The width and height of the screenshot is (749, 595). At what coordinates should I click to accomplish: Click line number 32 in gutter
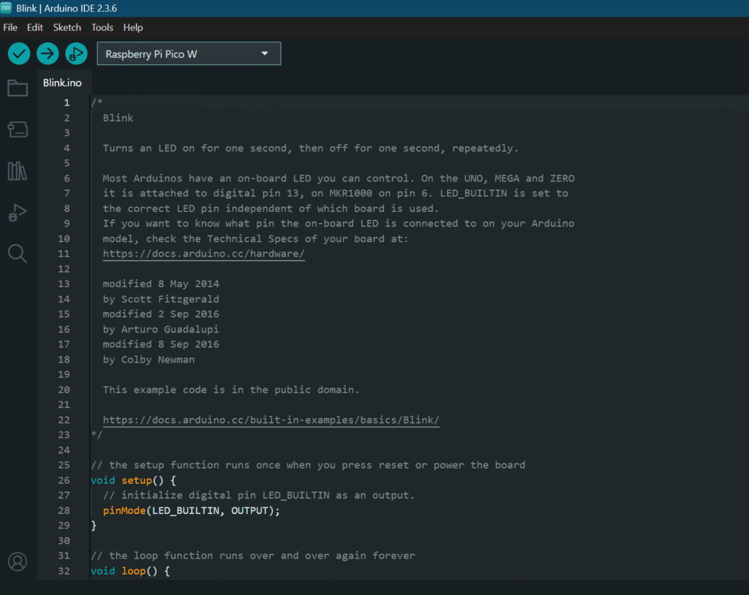tap(64, 571)
